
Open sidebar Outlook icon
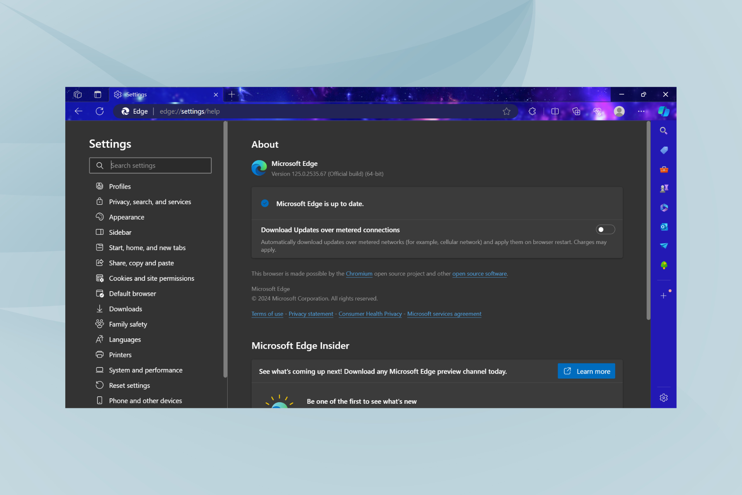coord(664,227)
